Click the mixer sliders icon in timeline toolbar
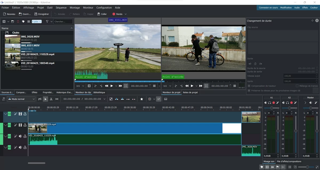320x170 pixels. [159, 99]
